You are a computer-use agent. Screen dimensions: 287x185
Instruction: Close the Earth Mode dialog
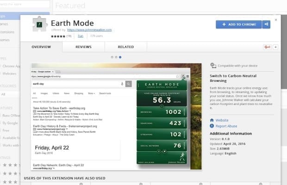coord(276,20)
